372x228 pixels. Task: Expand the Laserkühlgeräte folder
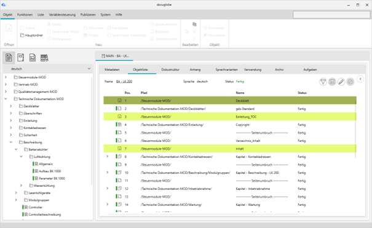pos(16,193)
